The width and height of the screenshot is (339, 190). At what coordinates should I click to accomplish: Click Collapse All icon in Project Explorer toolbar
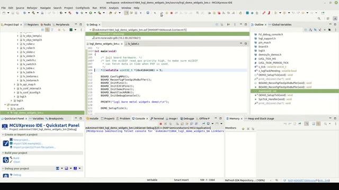[43, 30]
